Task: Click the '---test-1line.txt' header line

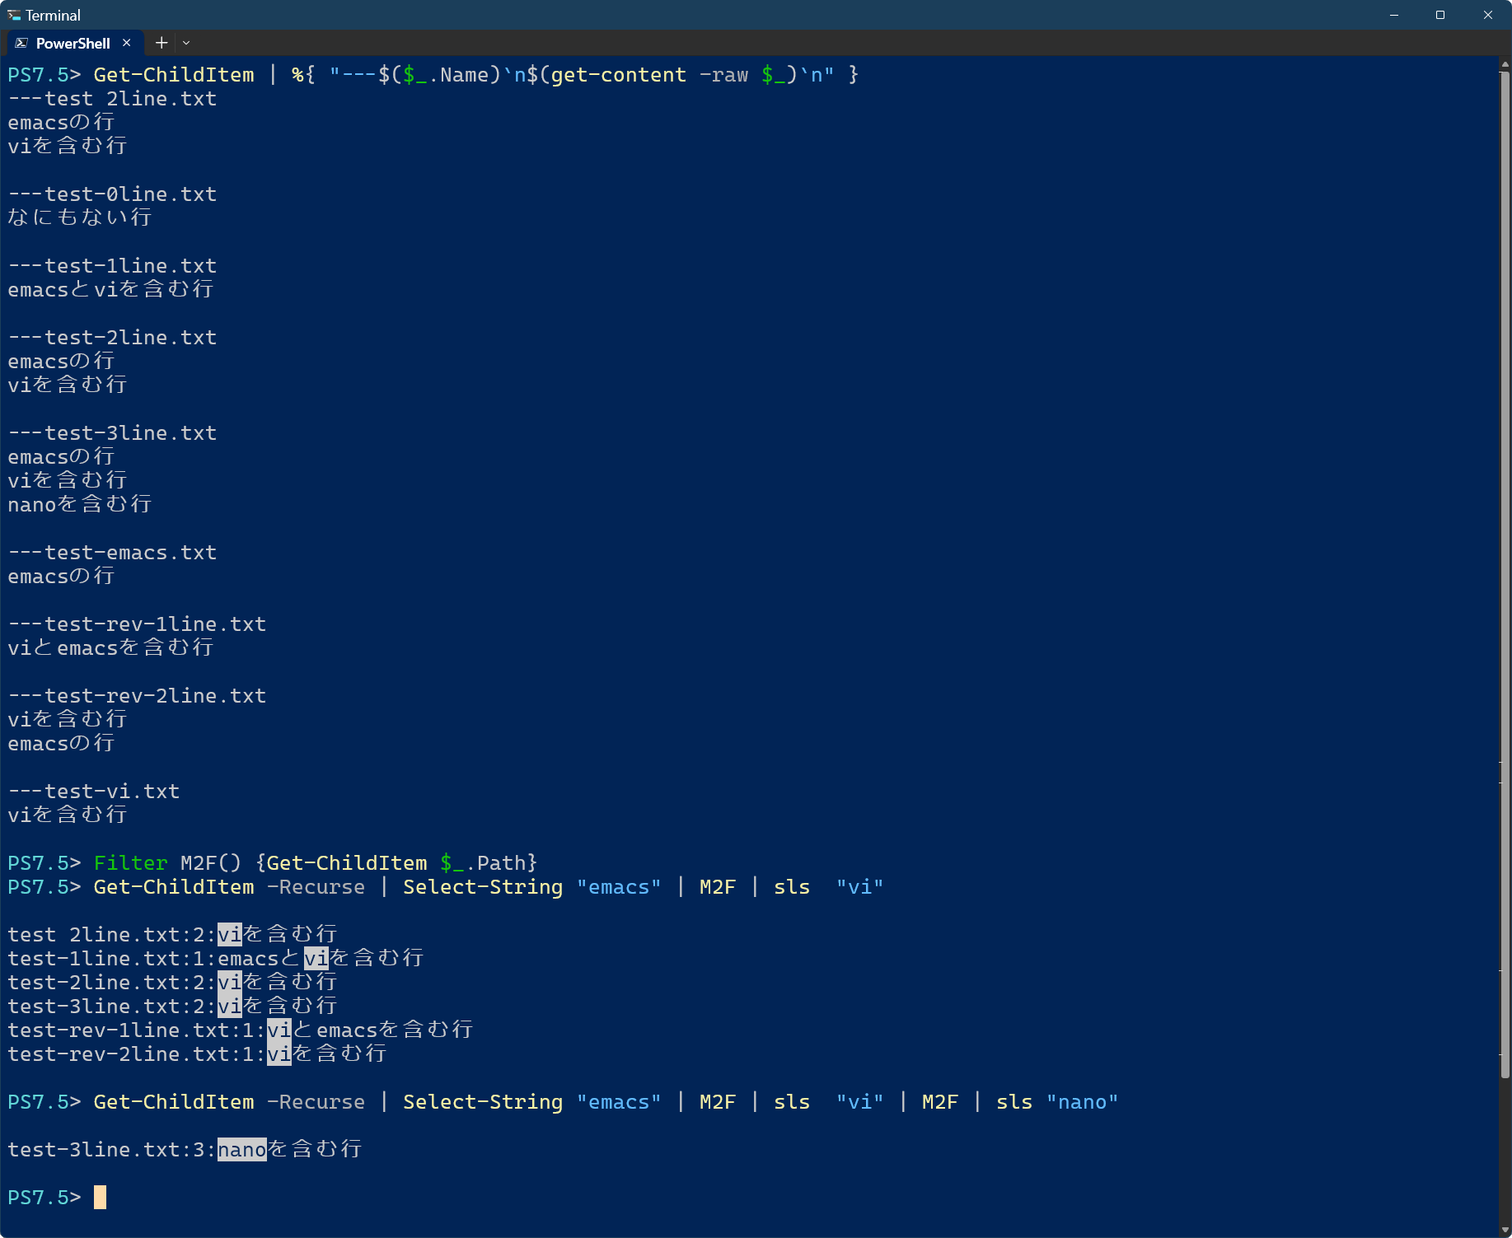Action: 112,266
